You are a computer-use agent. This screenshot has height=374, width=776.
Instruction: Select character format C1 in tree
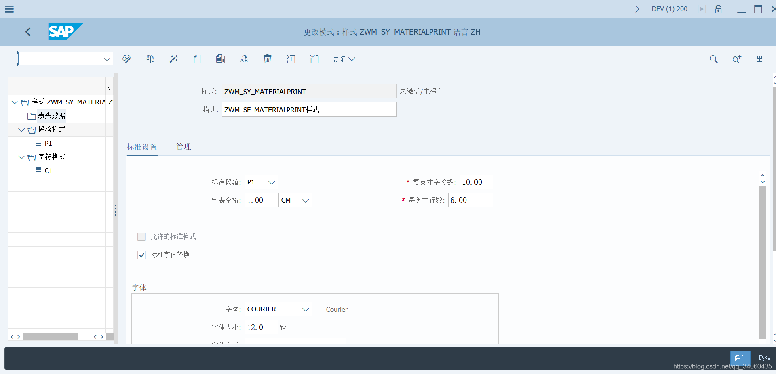click(48, 171)
